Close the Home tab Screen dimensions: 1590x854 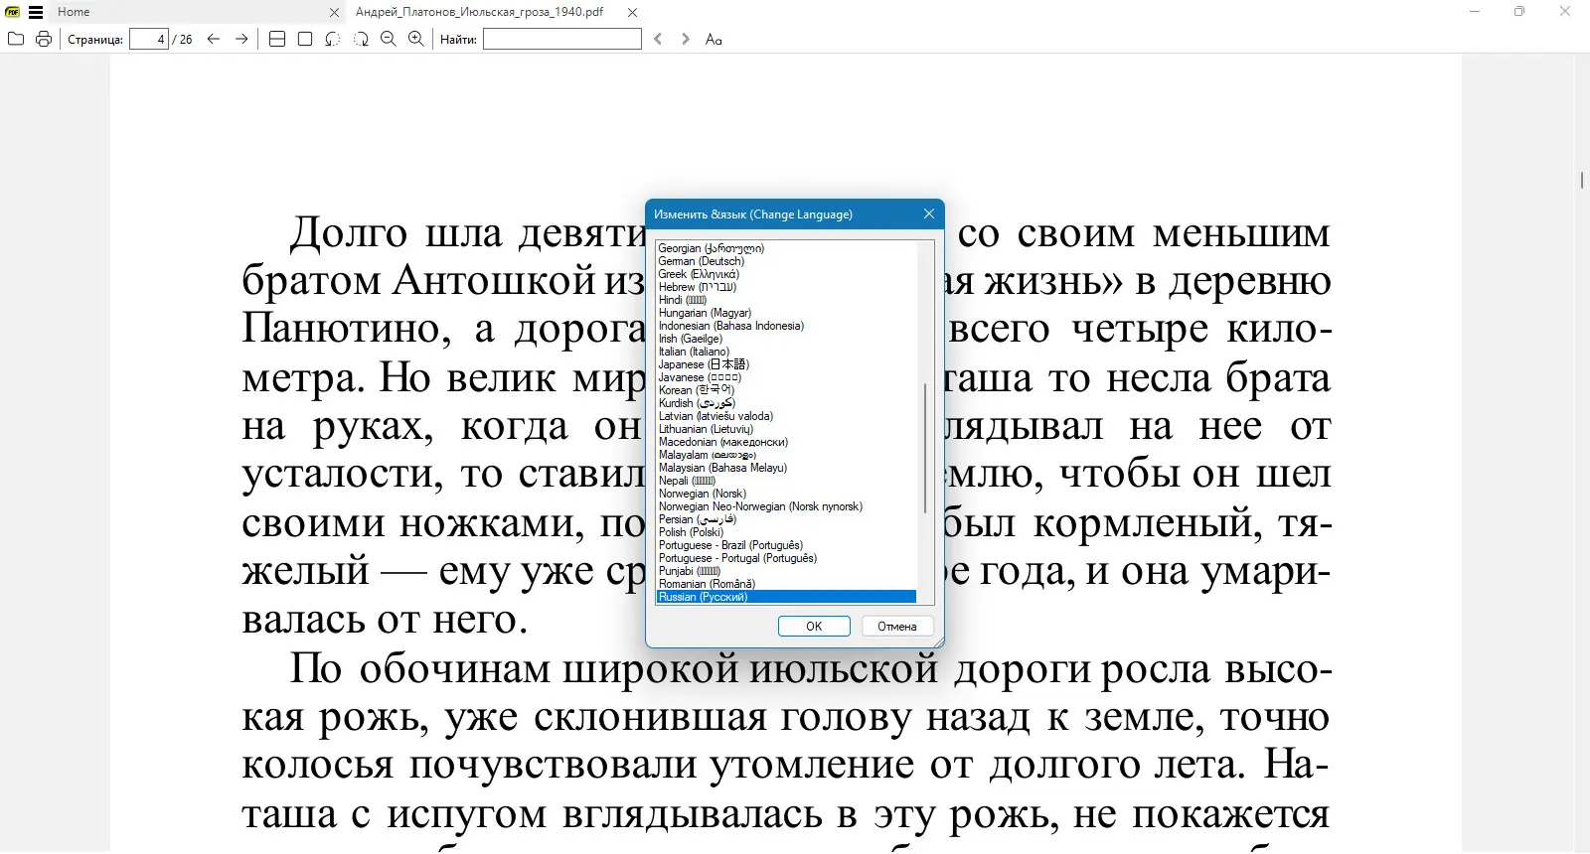click(334, 12)
